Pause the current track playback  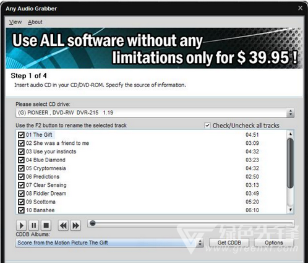pyautogui.click(x=34, y=225)
